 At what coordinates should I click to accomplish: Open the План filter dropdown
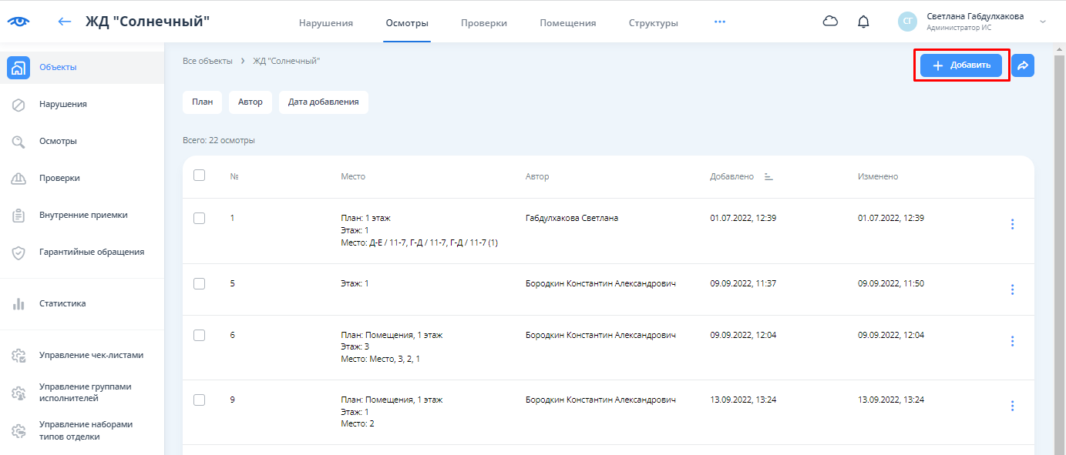(202, 102)
